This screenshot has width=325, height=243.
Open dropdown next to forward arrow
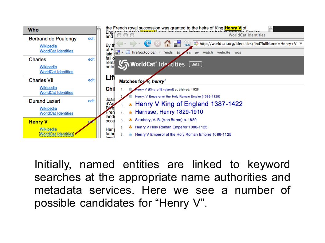click(139, 44)
